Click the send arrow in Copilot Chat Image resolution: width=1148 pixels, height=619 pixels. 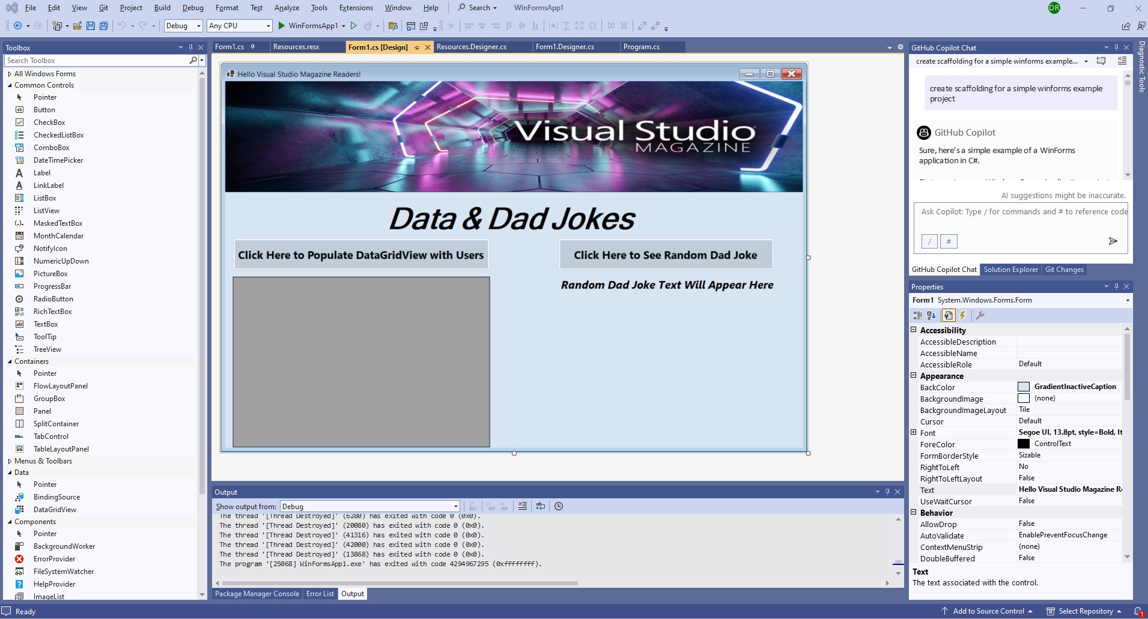click(1113, 241)
